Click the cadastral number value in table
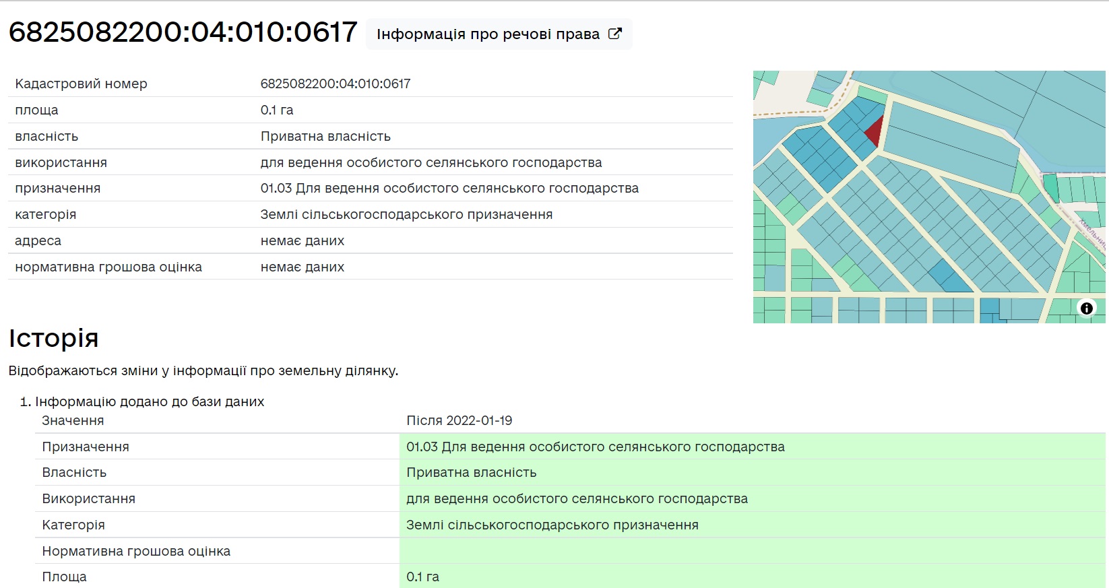The image size is (1109, 588). point(335,84)
